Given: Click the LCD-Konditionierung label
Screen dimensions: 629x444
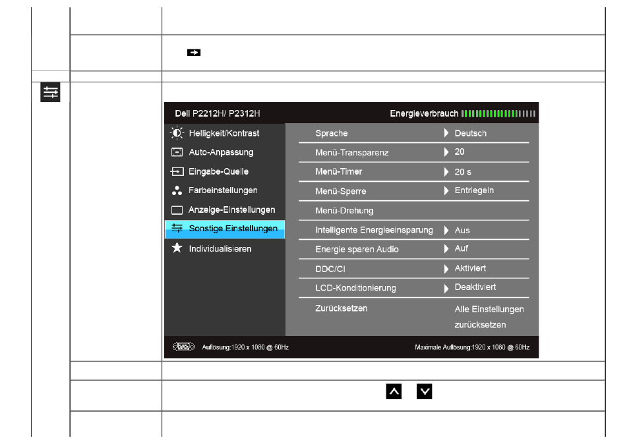Looking at the screenshot, I should [x=355, y=288].
